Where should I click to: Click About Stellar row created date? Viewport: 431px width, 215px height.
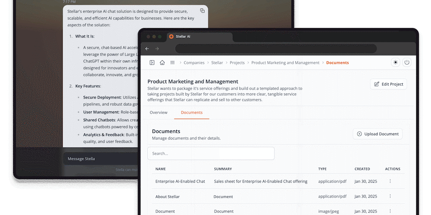(x=365, y=197)
